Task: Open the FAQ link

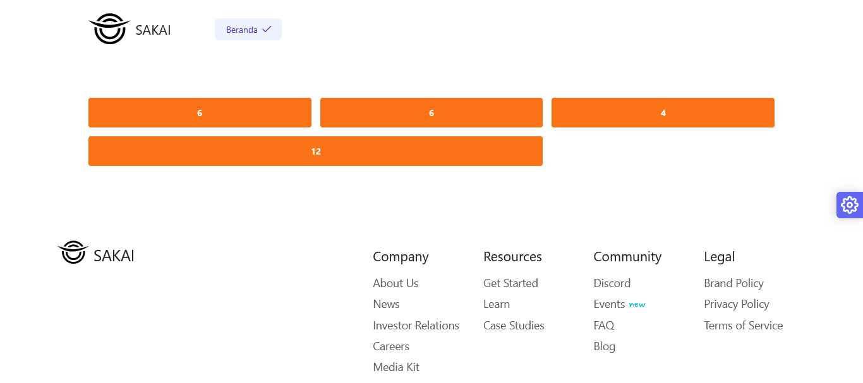Action: [x=604, y=326]
